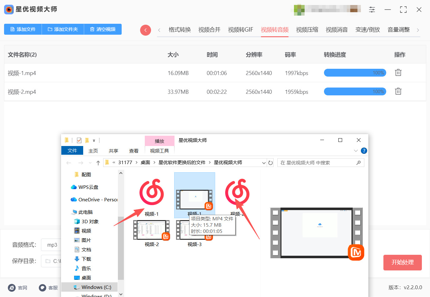Switch to 视频转音频 tab
430x297 pixels.
coord(275,30)
